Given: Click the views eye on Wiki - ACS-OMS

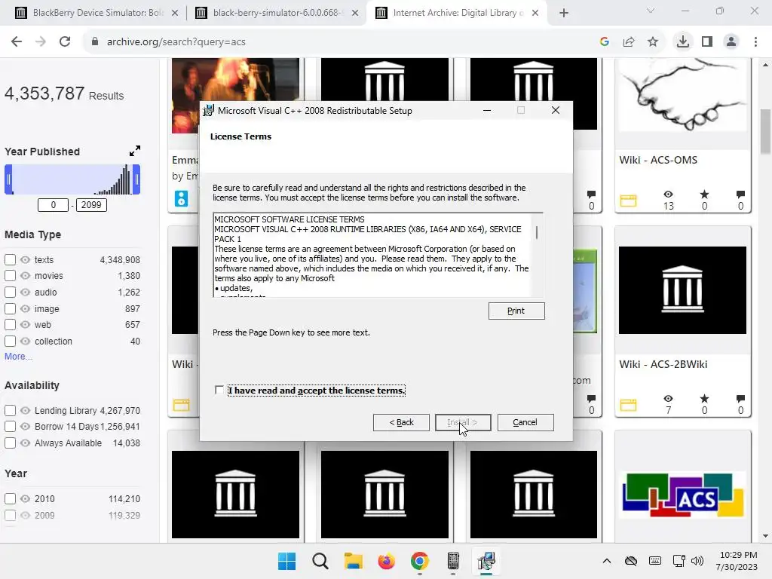Looking at the screenshot, I should pos(668,195).
